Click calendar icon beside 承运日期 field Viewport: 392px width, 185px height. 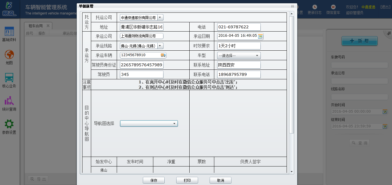click(x=260, y=36)
